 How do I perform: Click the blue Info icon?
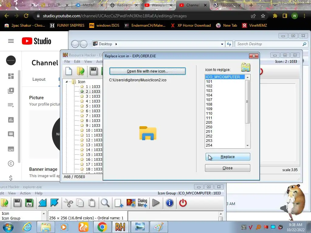pyautogui.click(x=169, y=203)
